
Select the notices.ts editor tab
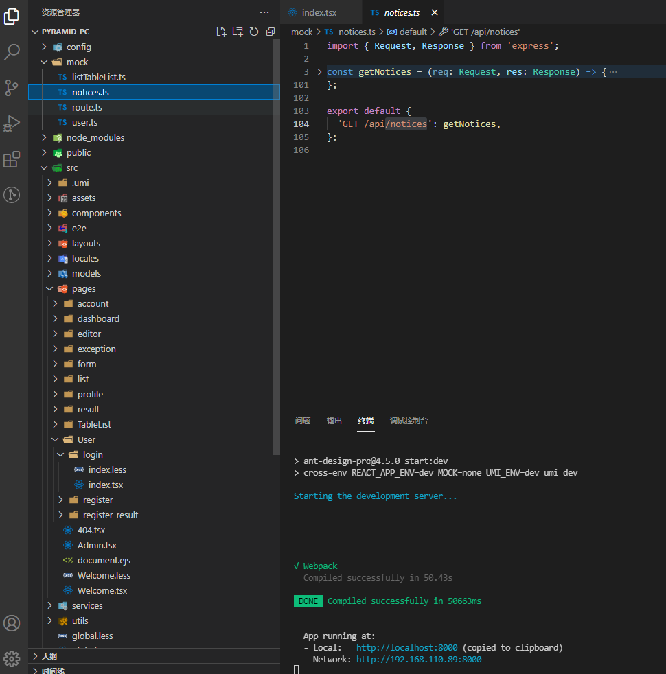(402, 12)
